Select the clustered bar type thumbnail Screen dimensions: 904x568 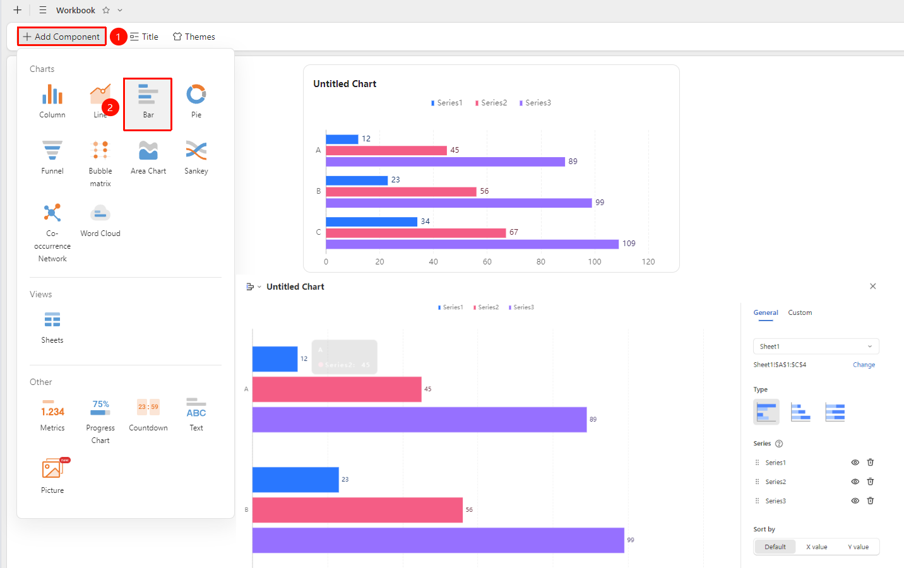click(x=766, y=412)
